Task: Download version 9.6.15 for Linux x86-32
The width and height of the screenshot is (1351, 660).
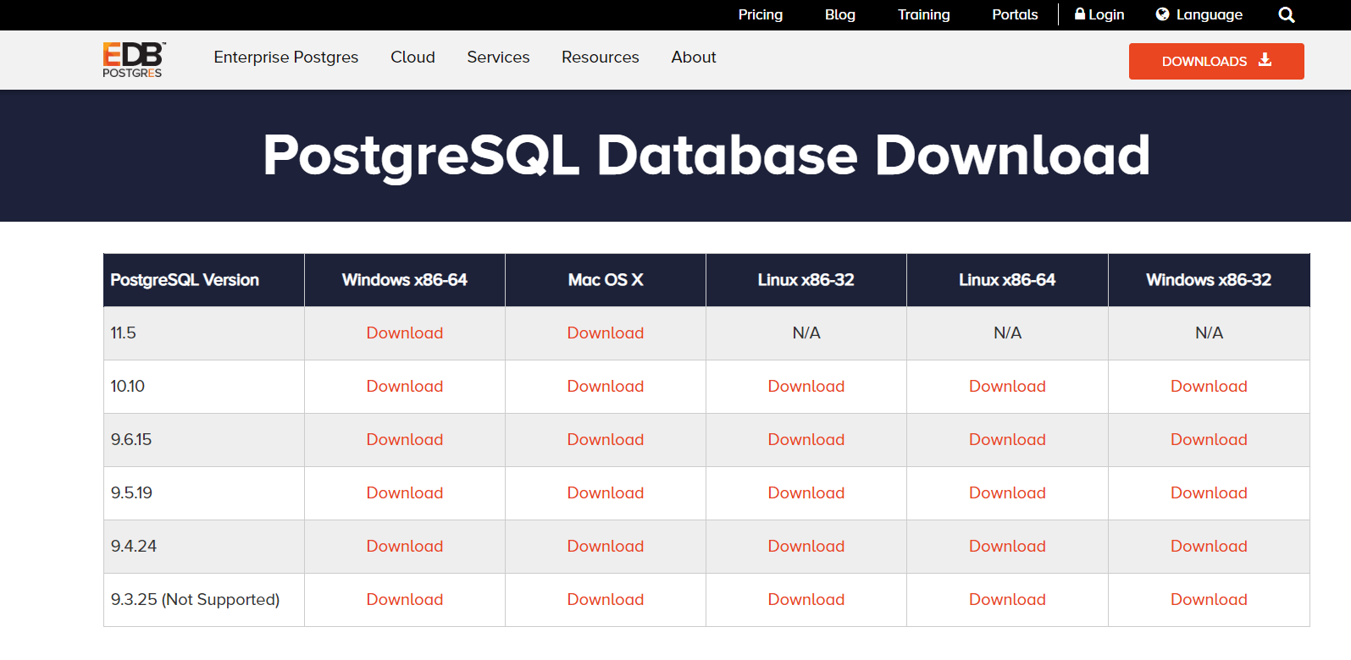Action: (806, 440)
